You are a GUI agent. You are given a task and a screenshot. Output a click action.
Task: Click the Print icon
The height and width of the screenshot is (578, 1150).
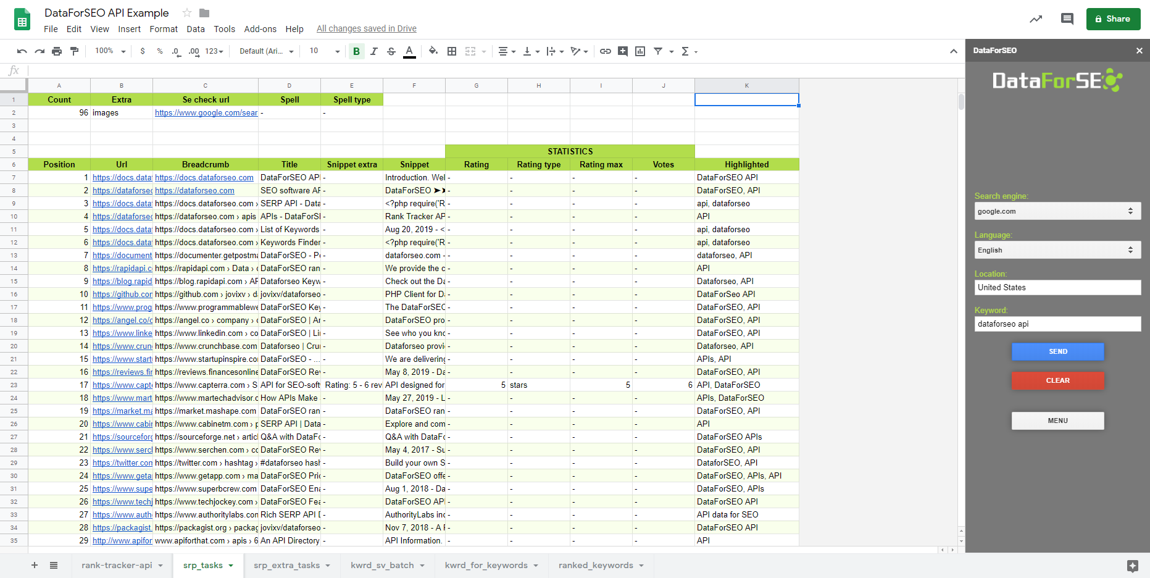click(57, 51)
